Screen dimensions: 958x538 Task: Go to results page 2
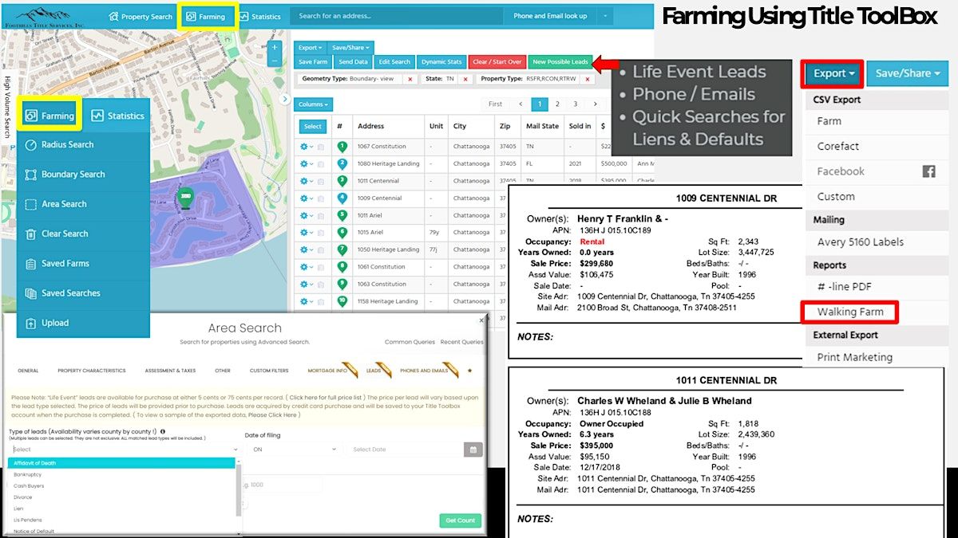(558, 104)
